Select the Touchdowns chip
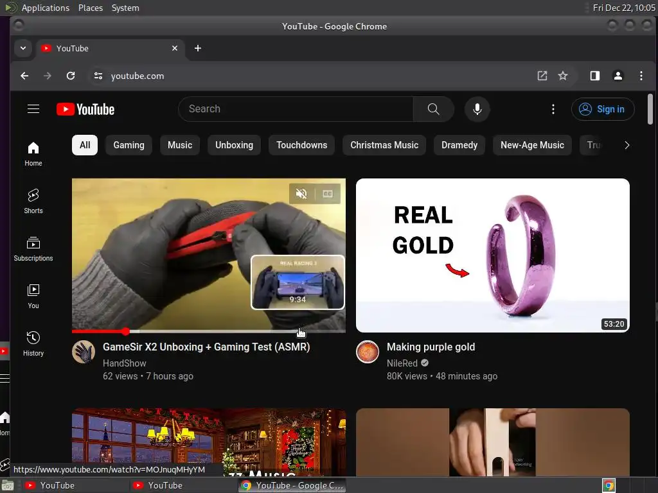Screen dimensions: 658x493 (302, 145)
